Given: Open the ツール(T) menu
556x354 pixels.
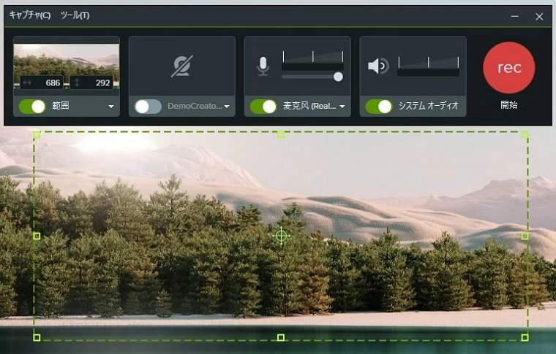Looking at the screenshot, I should click(x=75, y=15).
